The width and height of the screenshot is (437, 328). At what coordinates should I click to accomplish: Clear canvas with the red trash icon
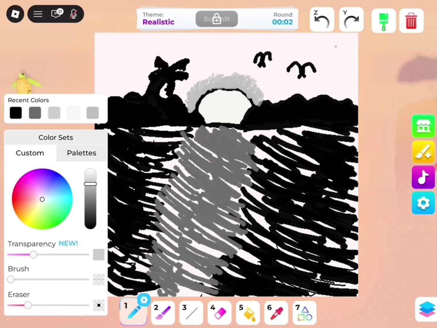(x=411, y=21)
